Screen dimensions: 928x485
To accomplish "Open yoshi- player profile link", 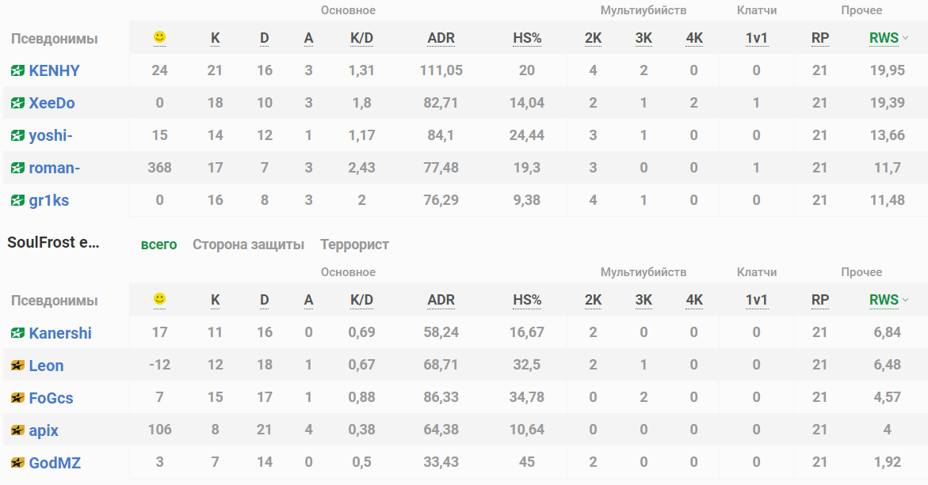I will [51, 135].
